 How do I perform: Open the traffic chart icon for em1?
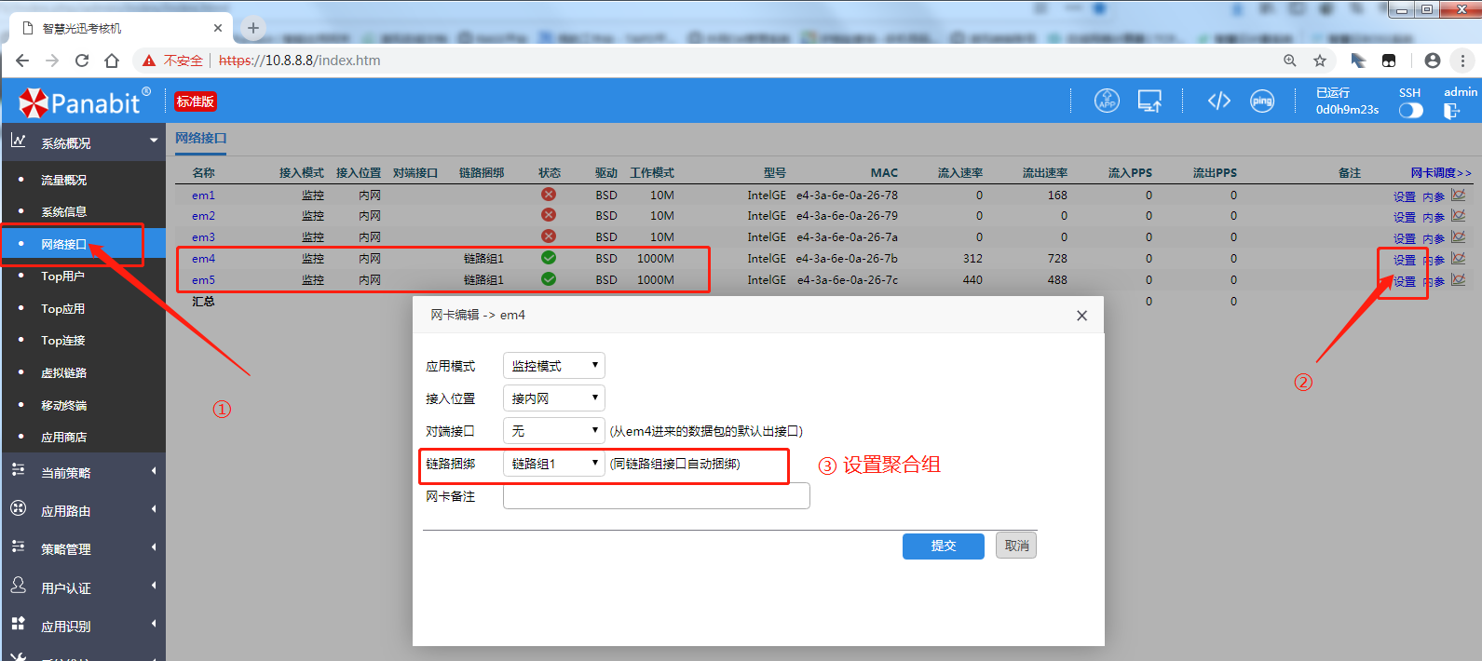coord(1458,196)
